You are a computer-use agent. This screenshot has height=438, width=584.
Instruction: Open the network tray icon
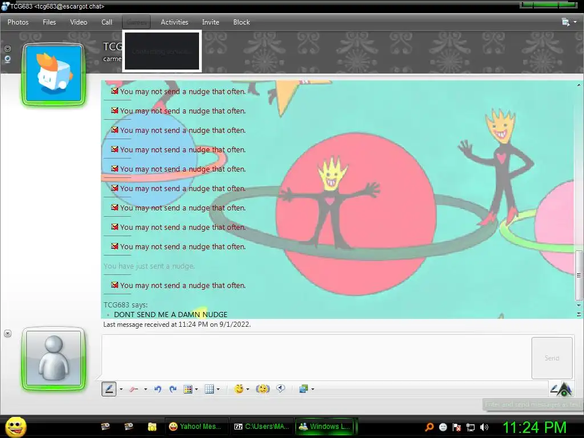click(471, 427)
